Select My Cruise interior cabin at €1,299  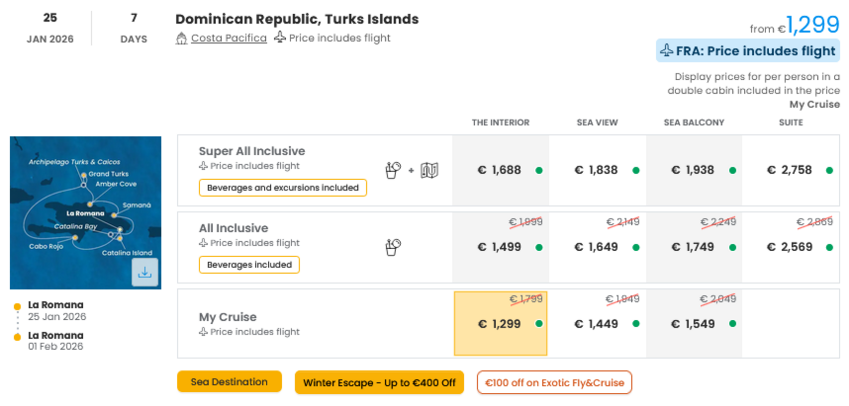click(x=501, y=323)
